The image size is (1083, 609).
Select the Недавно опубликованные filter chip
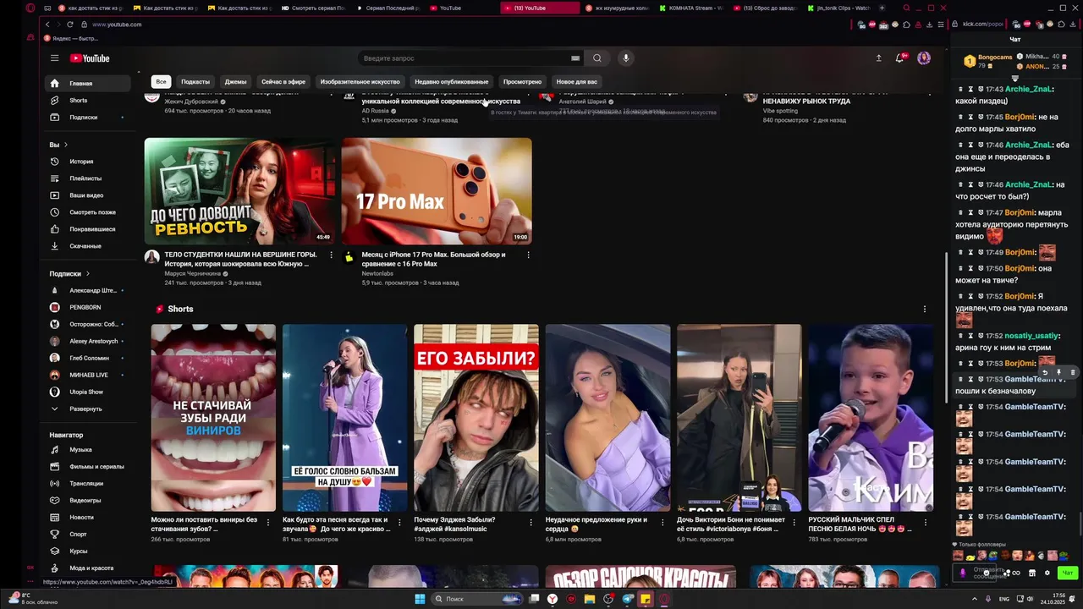[452, 82]
